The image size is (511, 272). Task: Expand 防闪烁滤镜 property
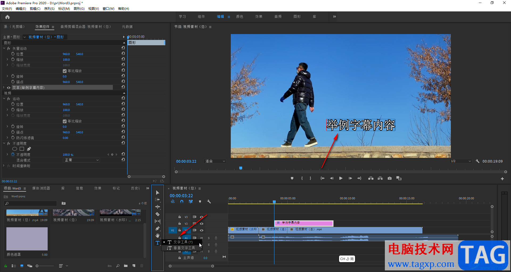point(7,138)
